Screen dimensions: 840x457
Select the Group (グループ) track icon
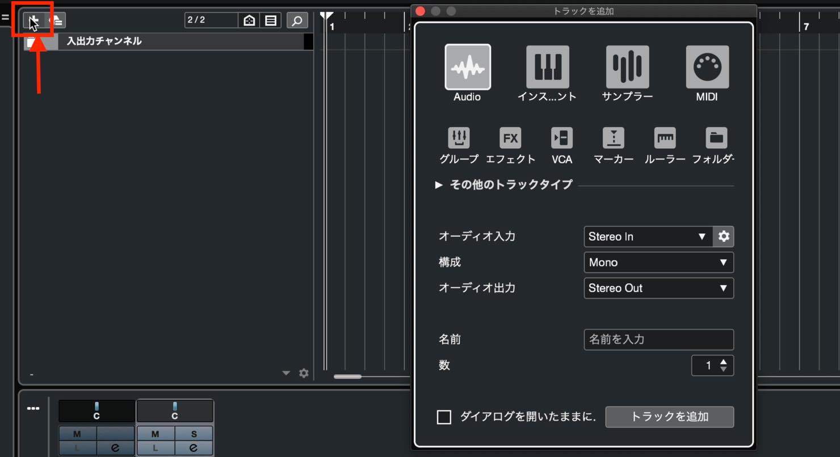tap(459, 138)
